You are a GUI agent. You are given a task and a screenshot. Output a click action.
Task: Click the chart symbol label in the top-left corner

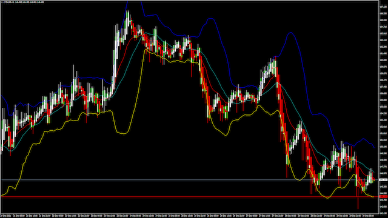23,2
